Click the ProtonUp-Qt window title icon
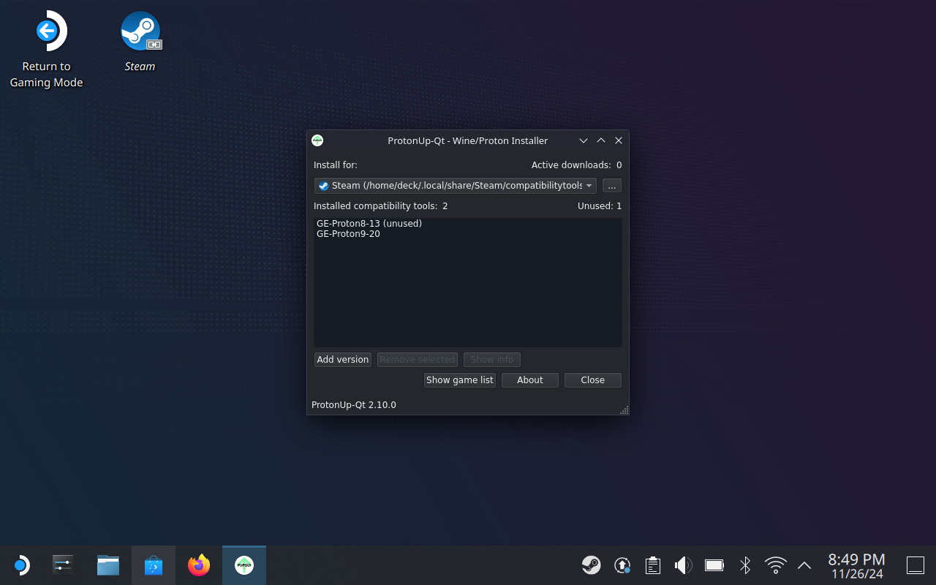Viewport: 936px width, 585px height. 317,140
